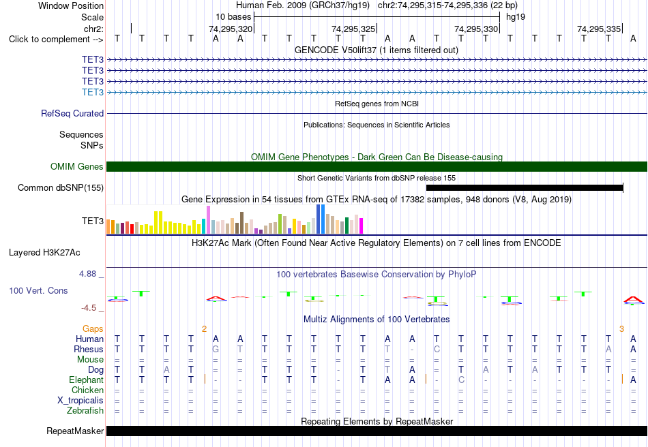Open the H3K27Ac Mark track title
Screen dimensions: 648x447
pos(377,243)
